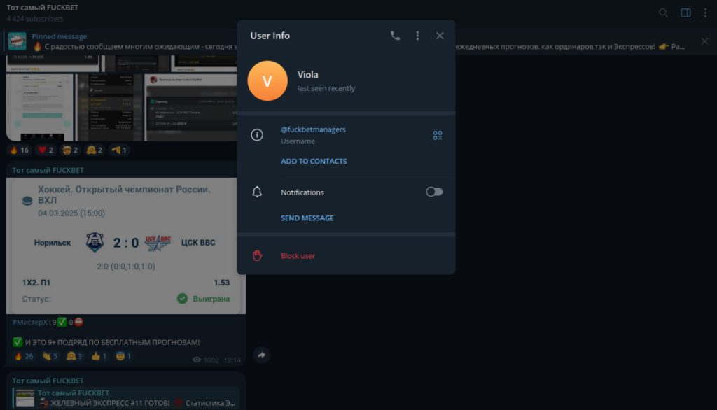Image resolution: width=717 pixels, height=410 pixels.
Task: Show QR code for the username
Action: pyautogui.click(x=438, y=135)
